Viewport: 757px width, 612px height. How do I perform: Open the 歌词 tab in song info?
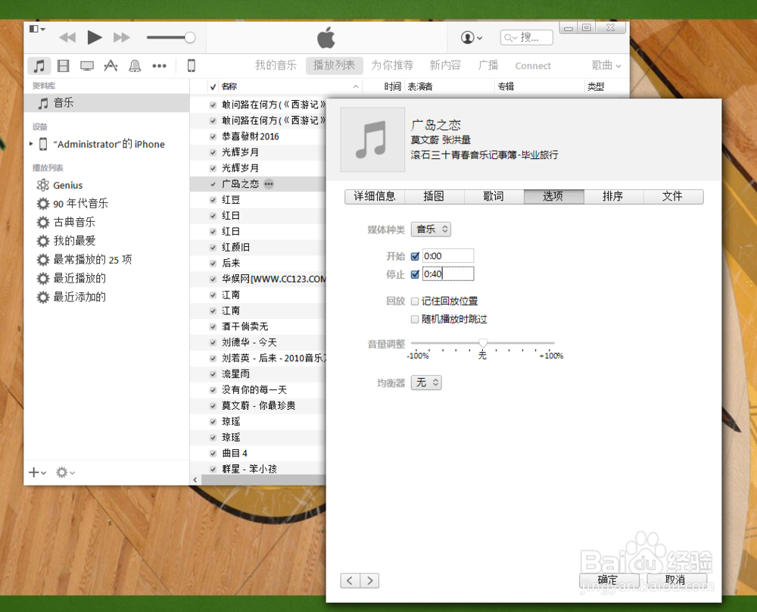point(494,196)
